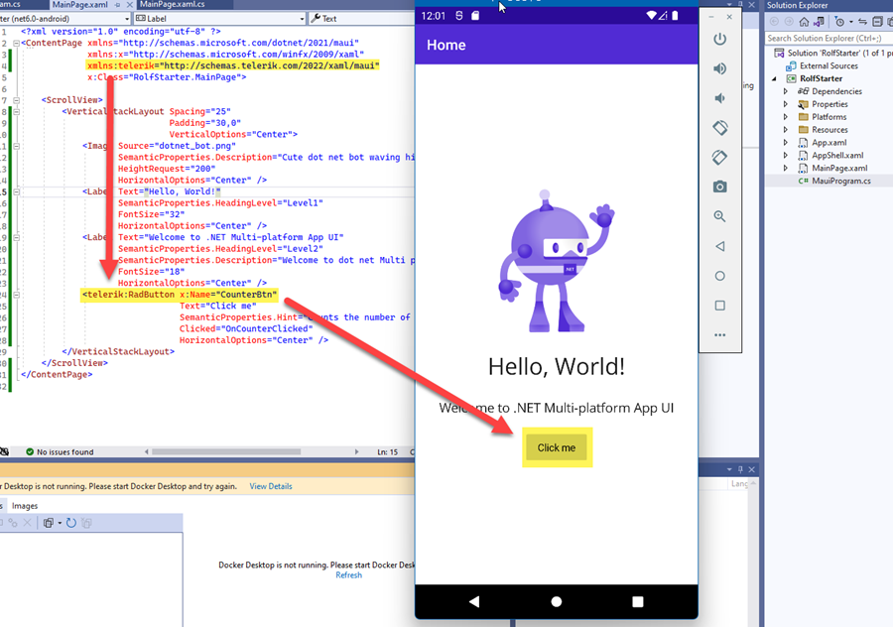This screenshot has height=627, width=893.
Task: Tap the Click me button in the app
Action: [x=557, y=448]
